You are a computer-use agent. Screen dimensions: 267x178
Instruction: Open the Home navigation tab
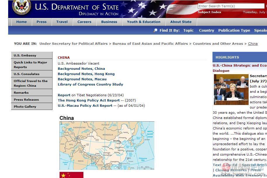[x=22, y=22]
